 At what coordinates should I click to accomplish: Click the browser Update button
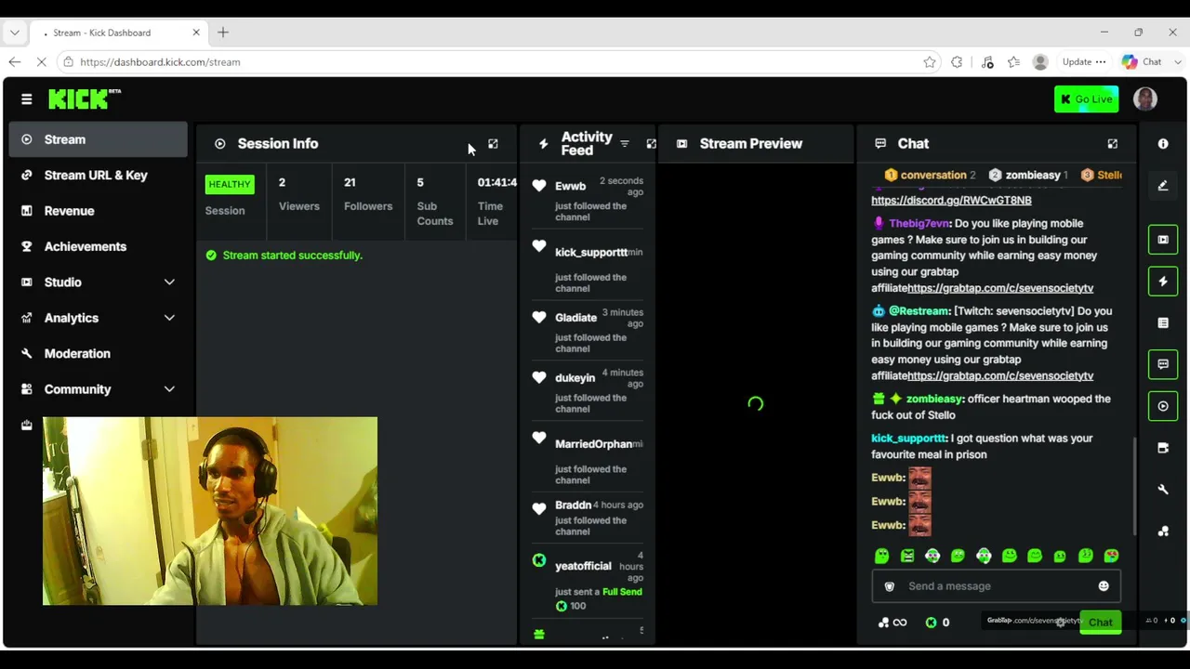(1084, 62)
